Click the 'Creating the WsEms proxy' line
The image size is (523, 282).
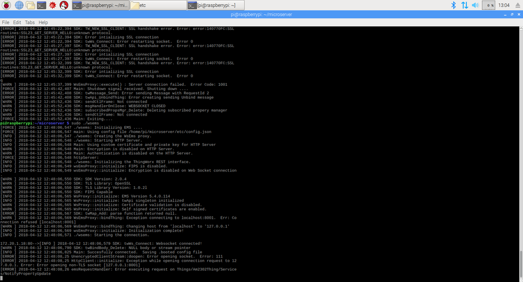click(x=76, y=136)
